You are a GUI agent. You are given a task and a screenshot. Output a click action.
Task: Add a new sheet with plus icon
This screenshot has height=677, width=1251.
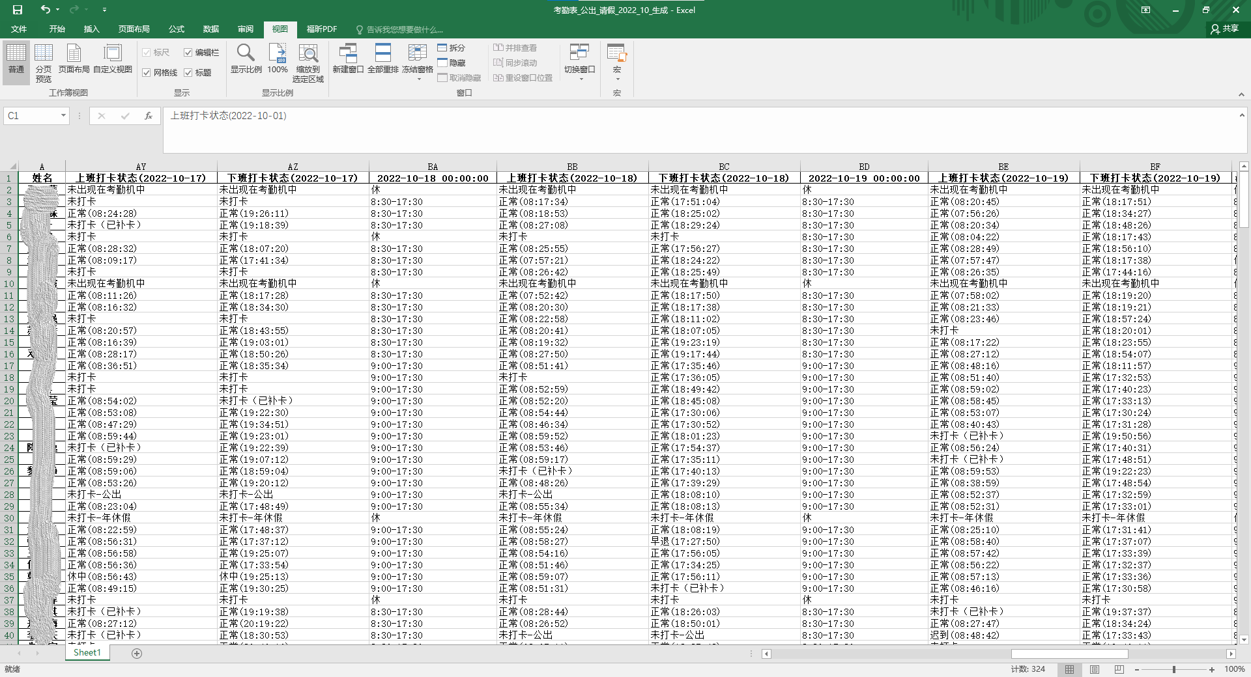137,654
